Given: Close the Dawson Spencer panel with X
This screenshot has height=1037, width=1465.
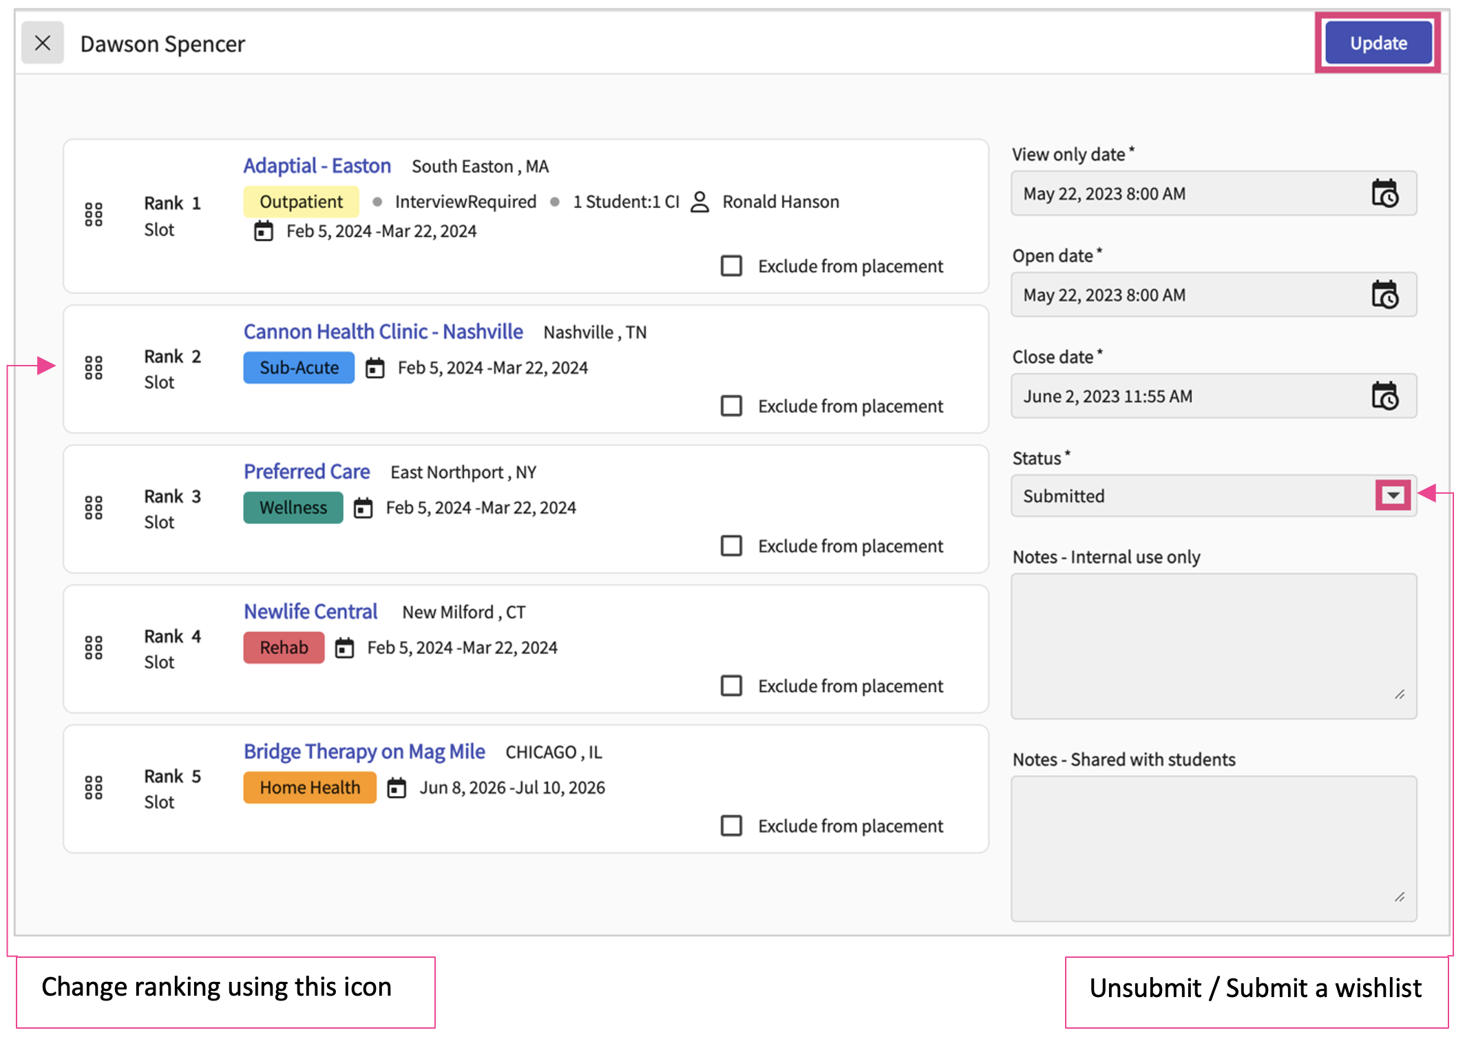Looking at the screenshot, I should tap(43, 43).
